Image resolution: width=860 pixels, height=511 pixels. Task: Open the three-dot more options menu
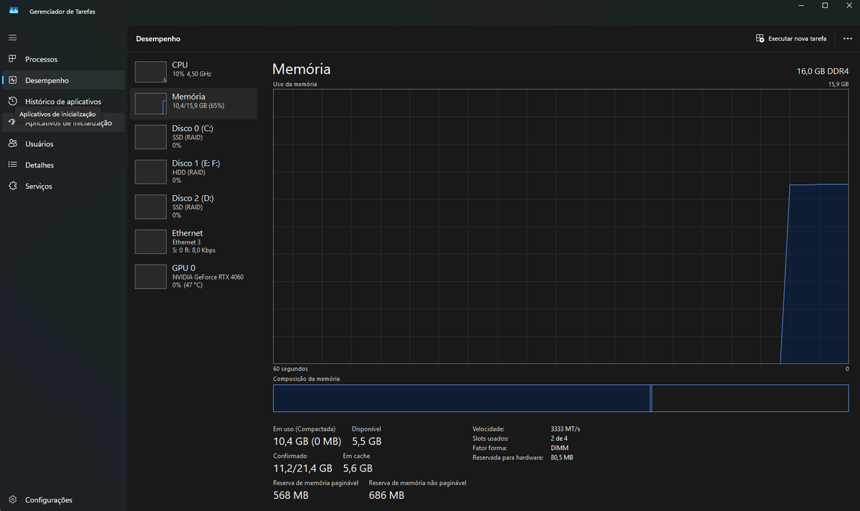[x=848, y=39]
